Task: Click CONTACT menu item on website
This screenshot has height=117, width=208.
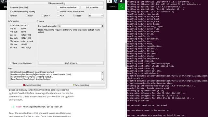Action: (113, 6)
